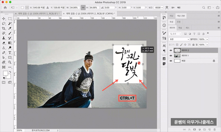The height and width of the screenshot is (132, 221).
Task: Select the Horizontal Type tool
Action: [x=10, y=53]
